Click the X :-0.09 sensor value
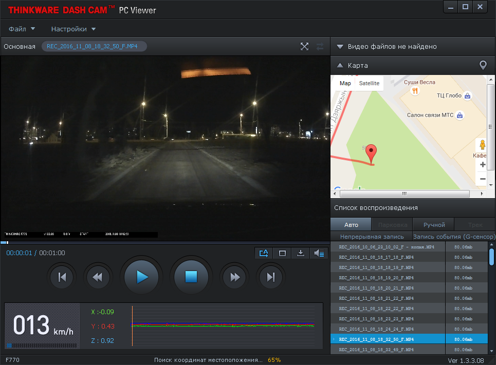This screenshot has width=496, height=365. point(102,312)
